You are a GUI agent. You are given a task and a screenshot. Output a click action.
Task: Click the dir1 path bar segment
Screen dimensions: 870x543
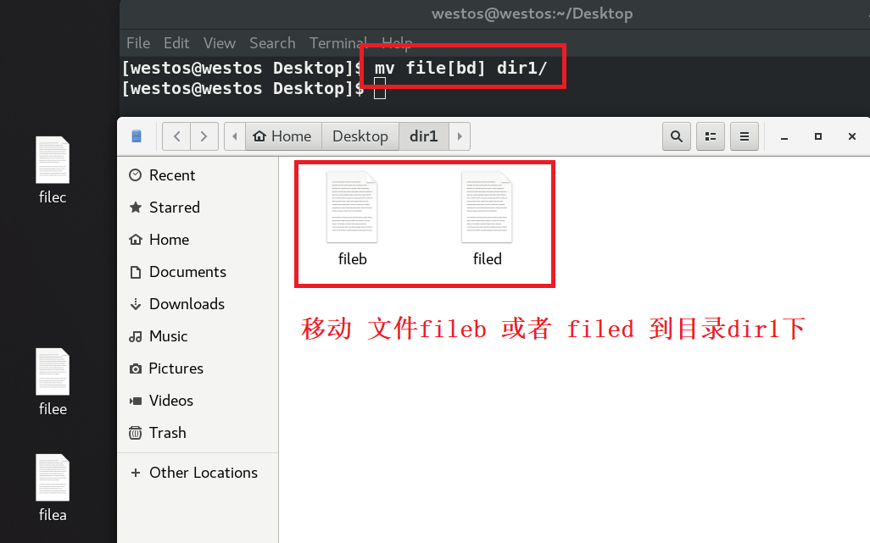click(x=423, y=136)
